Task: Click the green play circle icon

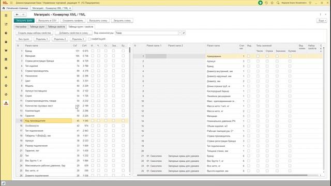Action: click(x=260, y=3)
